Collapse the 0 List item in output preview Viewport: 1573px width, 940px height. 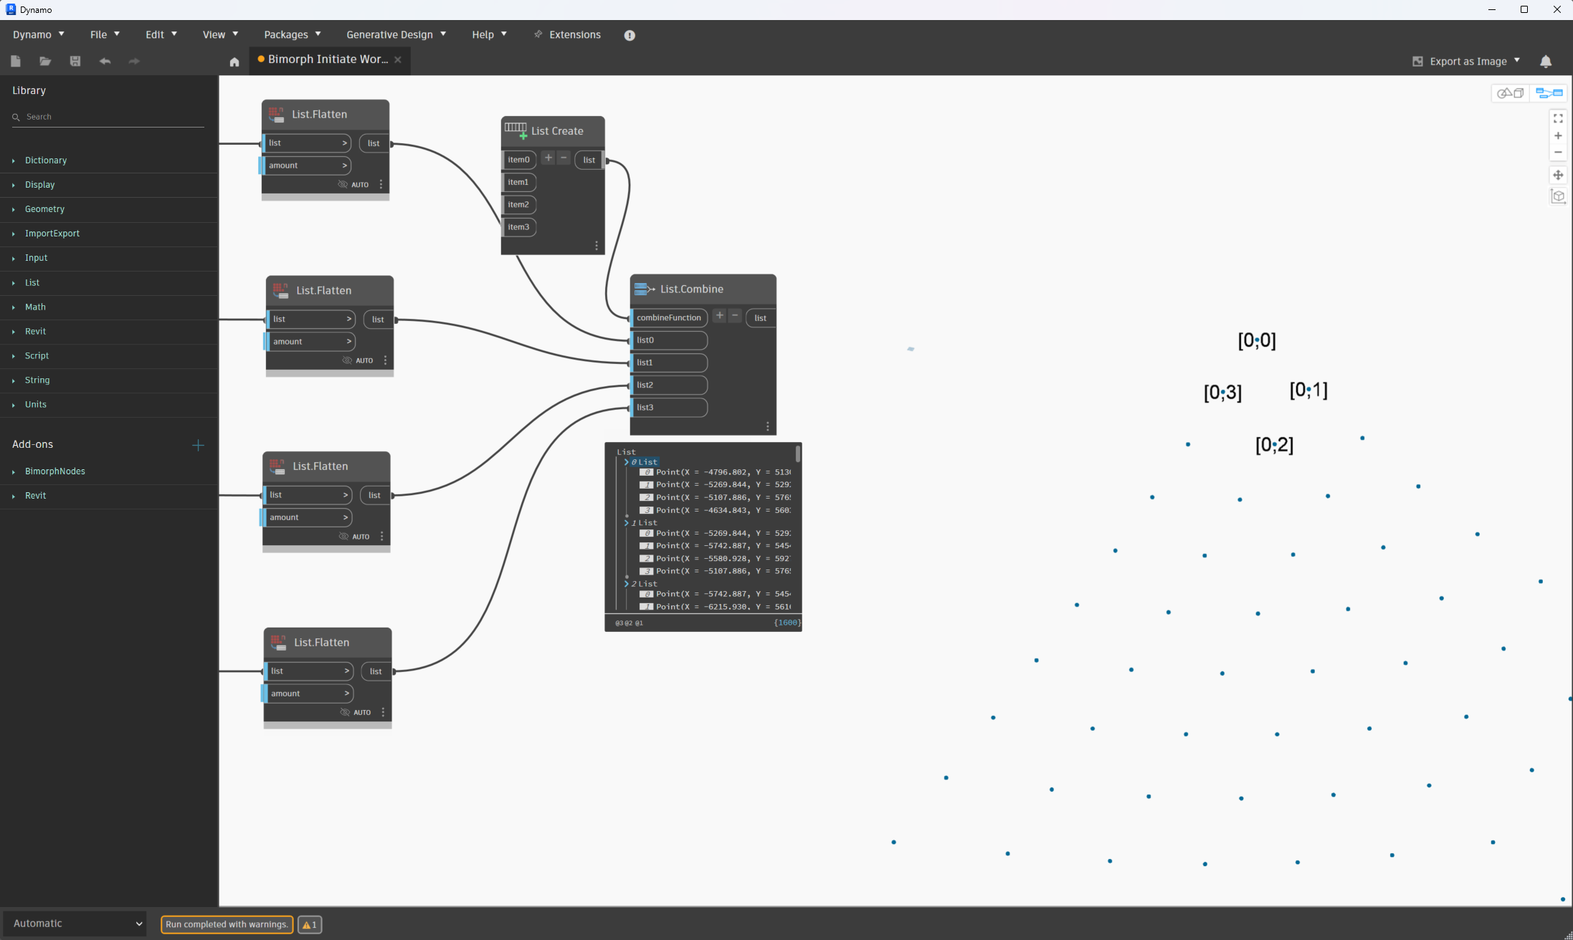(626, 462)
